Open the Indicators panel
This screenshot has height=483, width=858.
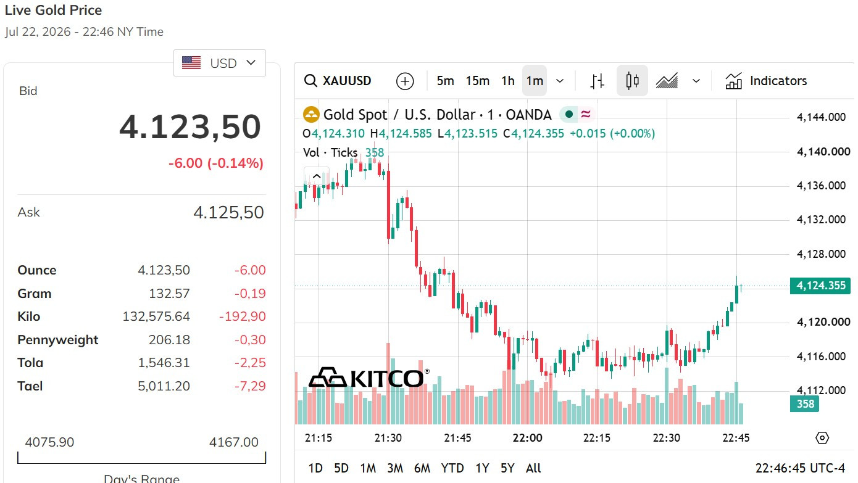pyautogui.click(x=766, y=81)
